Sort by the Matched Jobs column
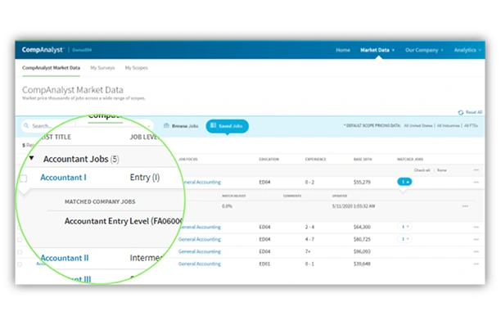Image resolution: width=501 pixels, height=325 pixels. click(410, 159)
